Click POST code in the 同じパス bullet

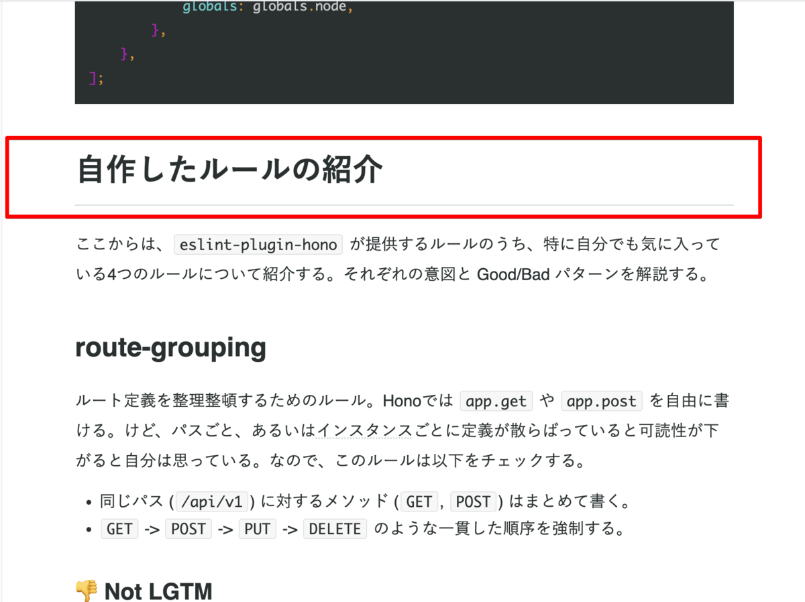tap(473, 501)
